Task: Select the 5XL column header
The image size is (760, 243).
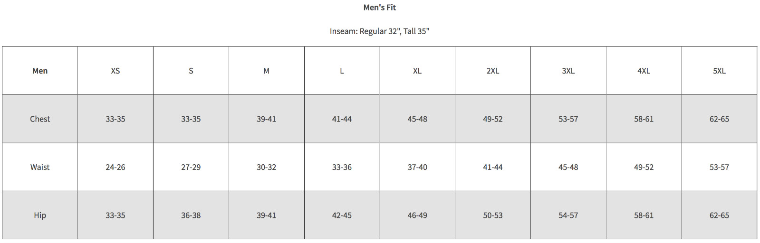Action: tap(719, 71)
